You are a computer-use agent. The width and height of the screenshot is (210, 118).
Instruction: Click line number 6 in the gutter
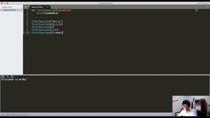[x=28, y=24]
